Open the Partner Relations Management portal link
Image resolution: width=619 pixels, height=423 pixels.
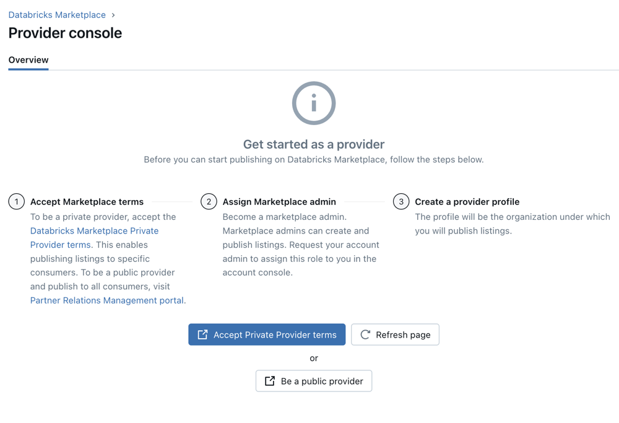click(x=107, y=300)
